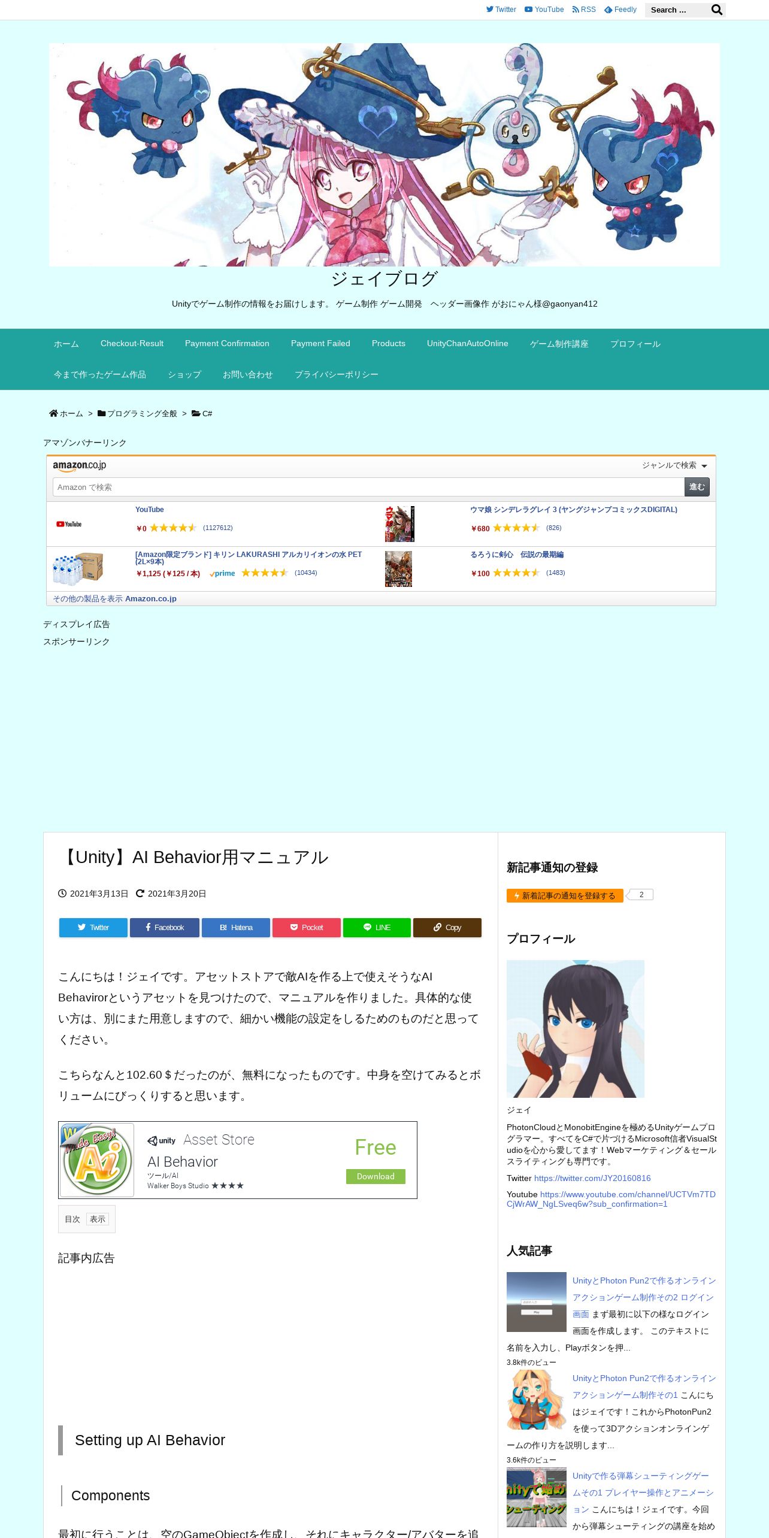This screenshot has width=769, height=1538.
Task: Click 新着記事の通知を登録する button
Action: click(x=565, y=895)
